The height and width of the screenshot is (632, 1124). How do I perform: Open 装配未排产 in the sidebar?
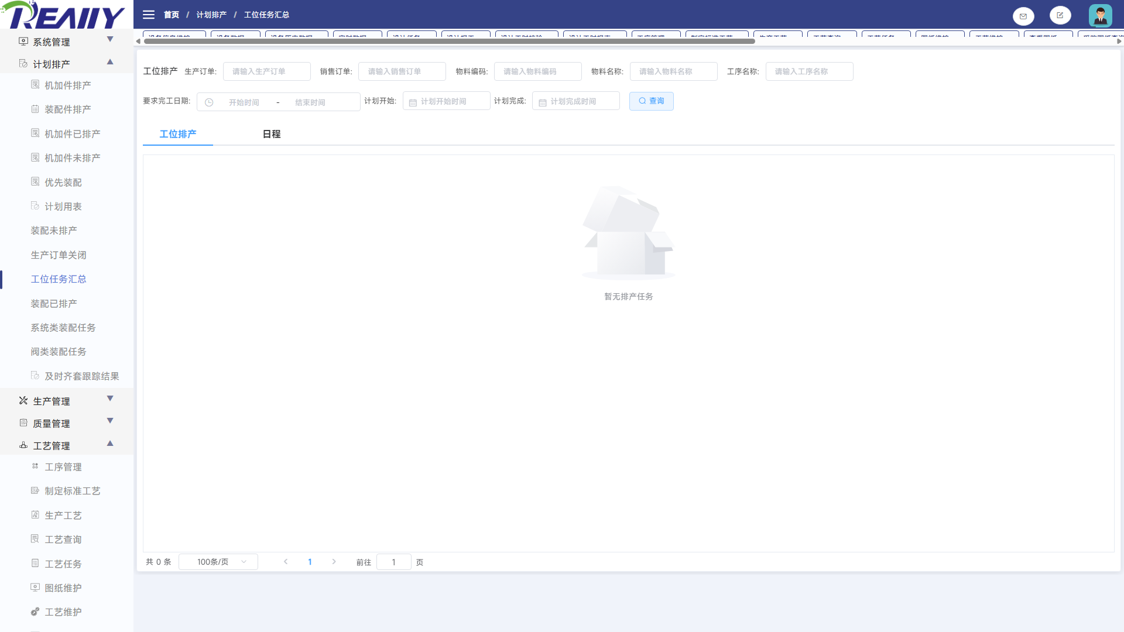54,231
